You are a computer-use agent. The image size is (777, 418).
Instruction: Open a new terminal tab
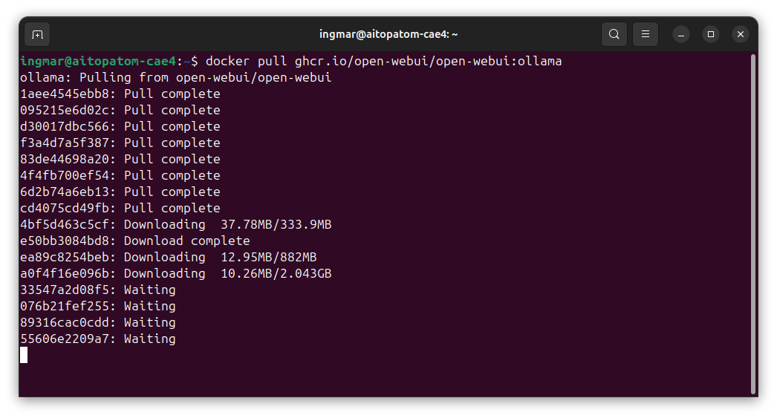37,34
